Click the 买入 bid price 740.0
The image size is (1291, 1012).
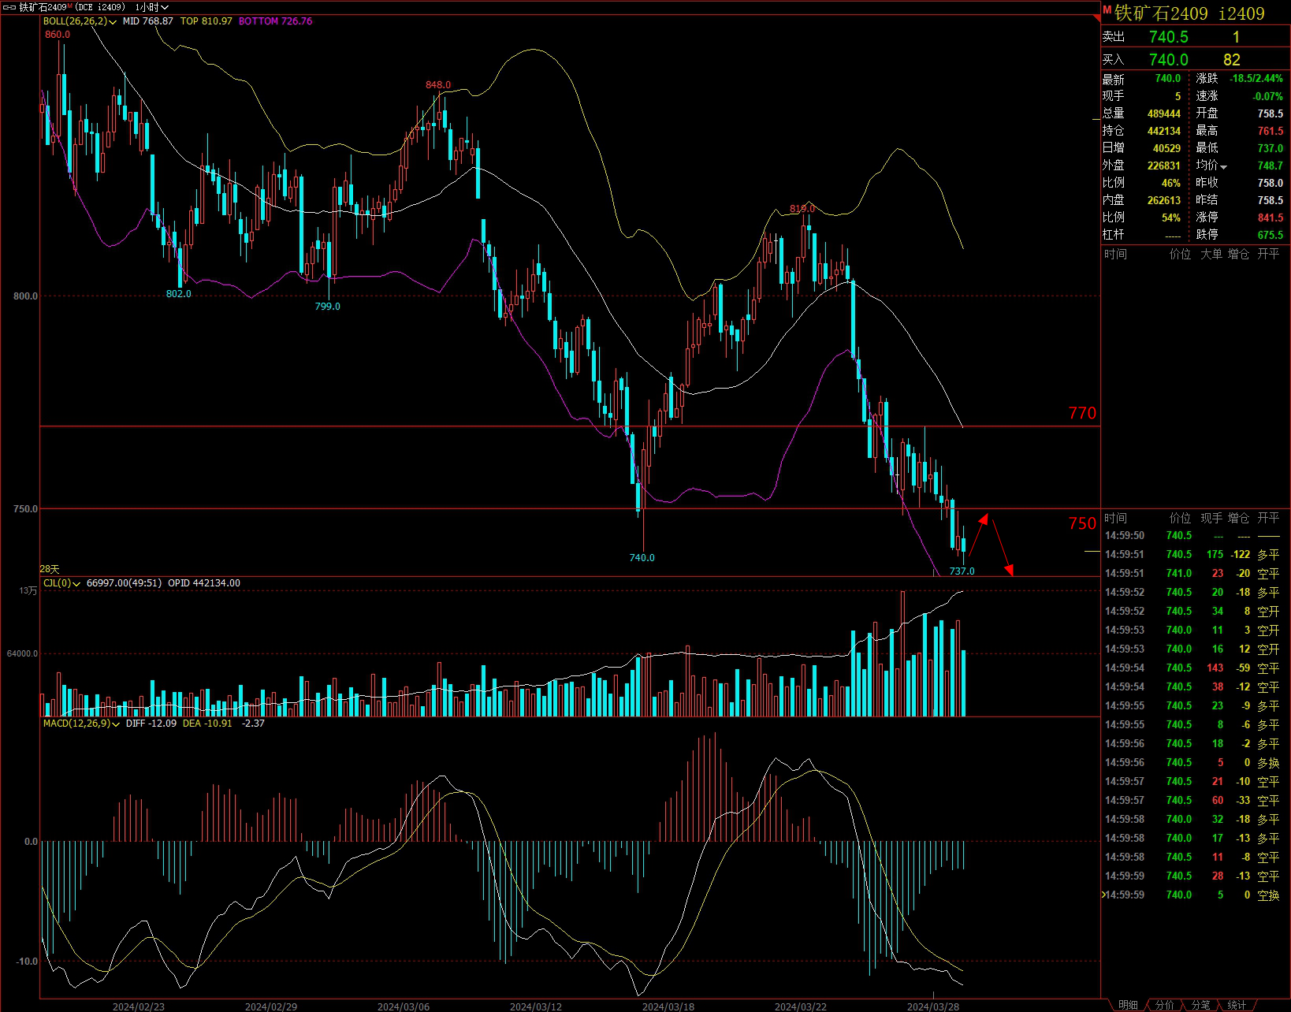[1168, 60]
